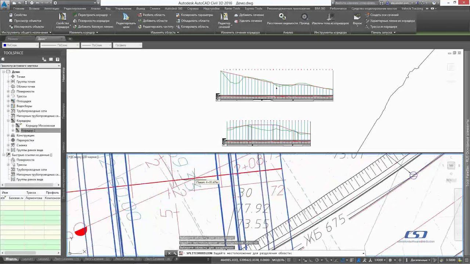Click the Редактировать цели icon

coord(126,21)
